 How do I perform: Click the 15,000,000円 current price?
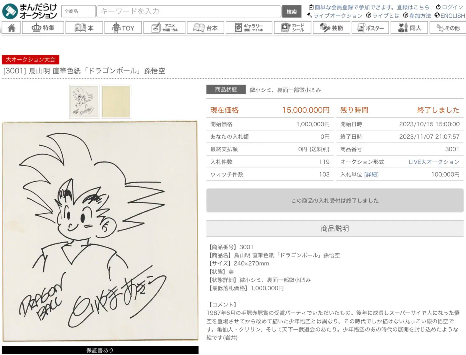tap(306, 110)
